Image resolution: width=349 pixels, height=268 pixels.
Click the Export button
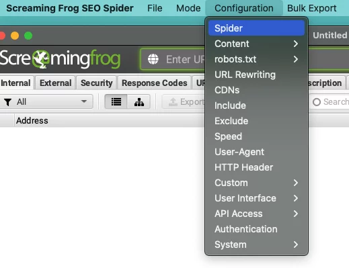tap(184, 102)
